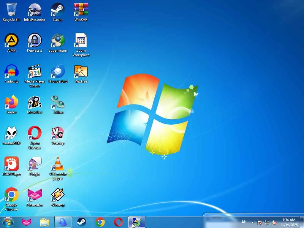
Task: Select the MusicBee desktop shortcut
Action: point(34,104)
